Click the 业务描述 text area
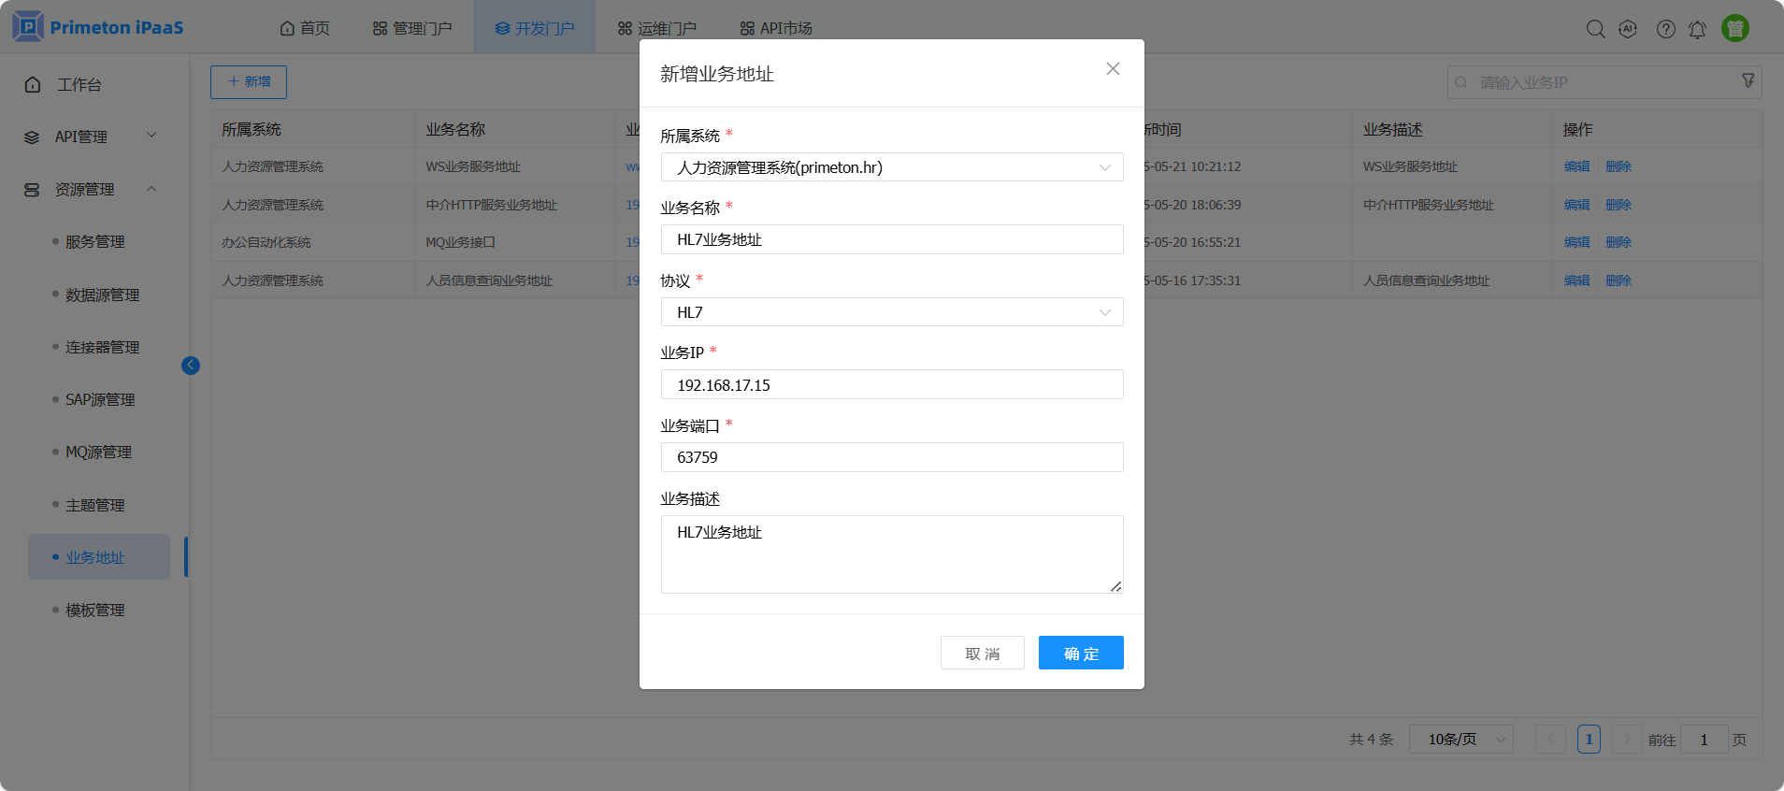 [x=891, y=554]
